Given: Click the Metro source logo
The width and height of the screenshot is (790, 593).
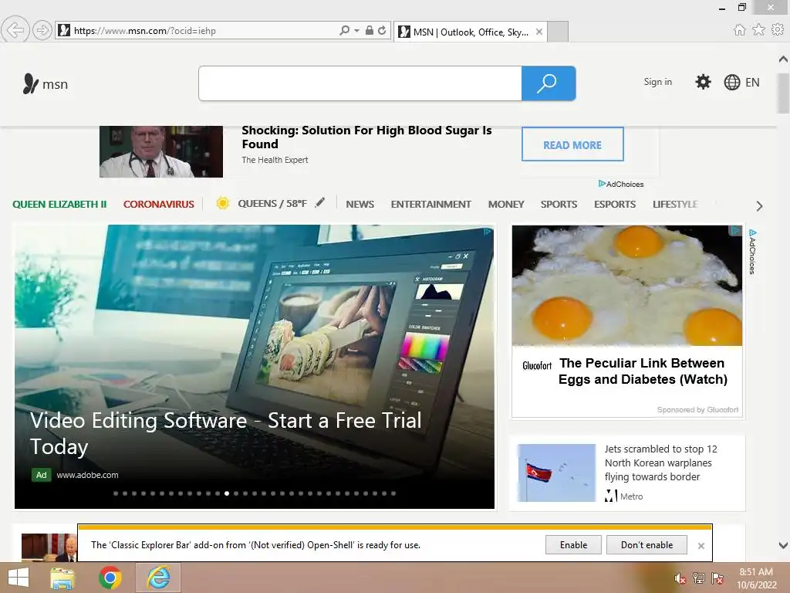Looking at the screenshot, I should point(611,496).
